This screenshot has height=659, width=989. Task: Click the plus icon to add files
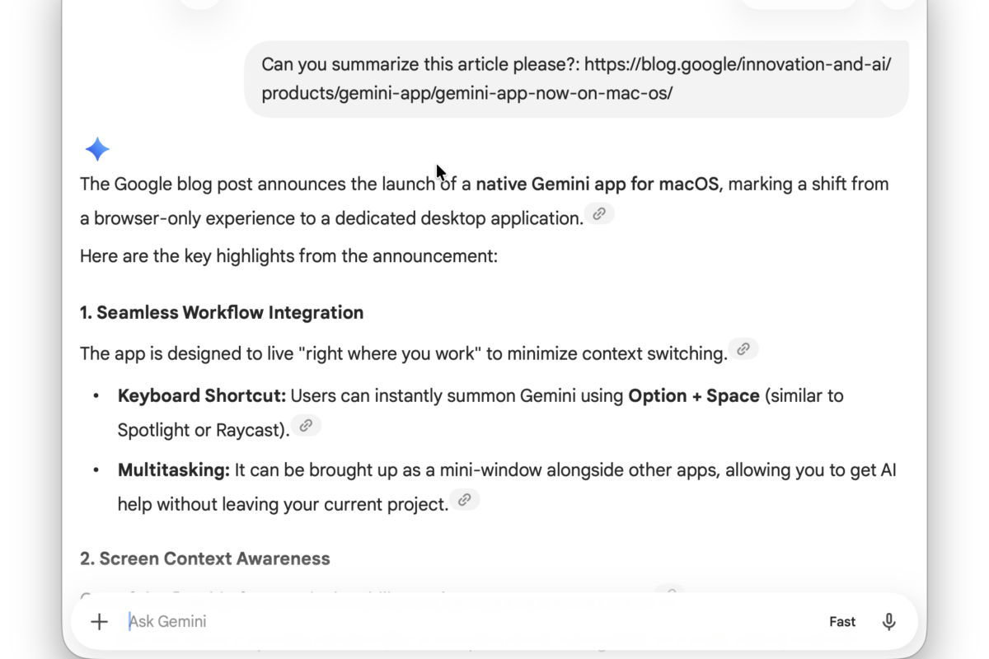tap(99, 622)
